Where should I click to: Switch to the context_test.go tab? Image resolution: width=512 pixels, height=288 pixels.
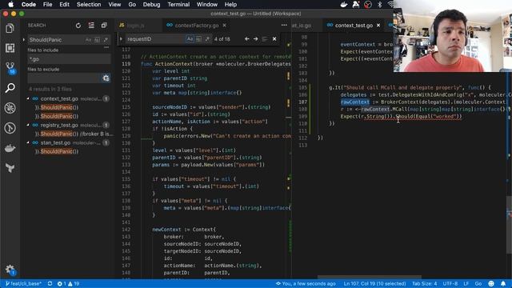pyautogui.click(x=354, y=25)
